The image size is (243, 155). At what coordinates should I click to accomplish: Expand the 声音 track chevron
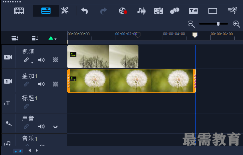pos(55,127)
